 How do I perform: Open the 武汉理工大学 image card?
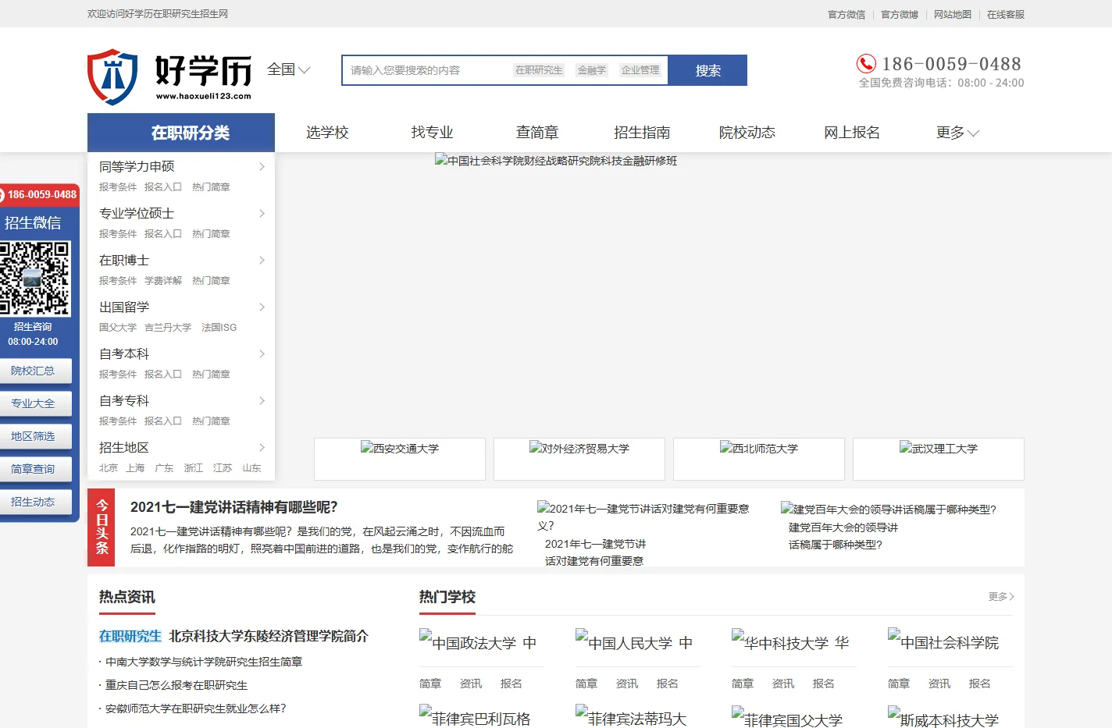click(939, 459)
